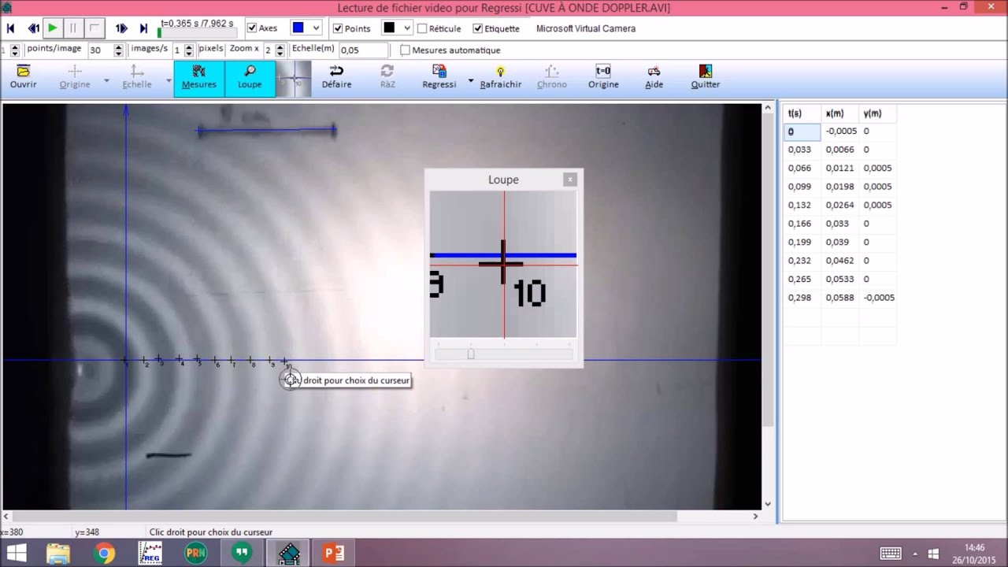Image resolution: width=1008 pixels, height=567 pixels.
Task: Select the table cell with x value 0,0066
Action: pos(840,150)
